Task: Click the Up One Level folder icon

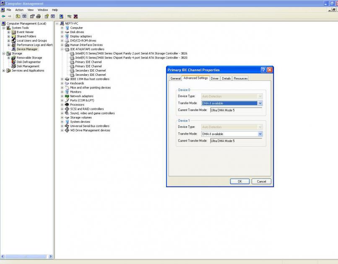Action: 18,16
